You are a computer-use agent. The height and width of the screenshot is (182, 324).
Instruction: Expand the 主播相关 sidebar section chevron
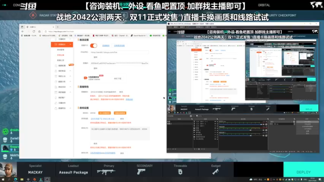pos(70,39)
